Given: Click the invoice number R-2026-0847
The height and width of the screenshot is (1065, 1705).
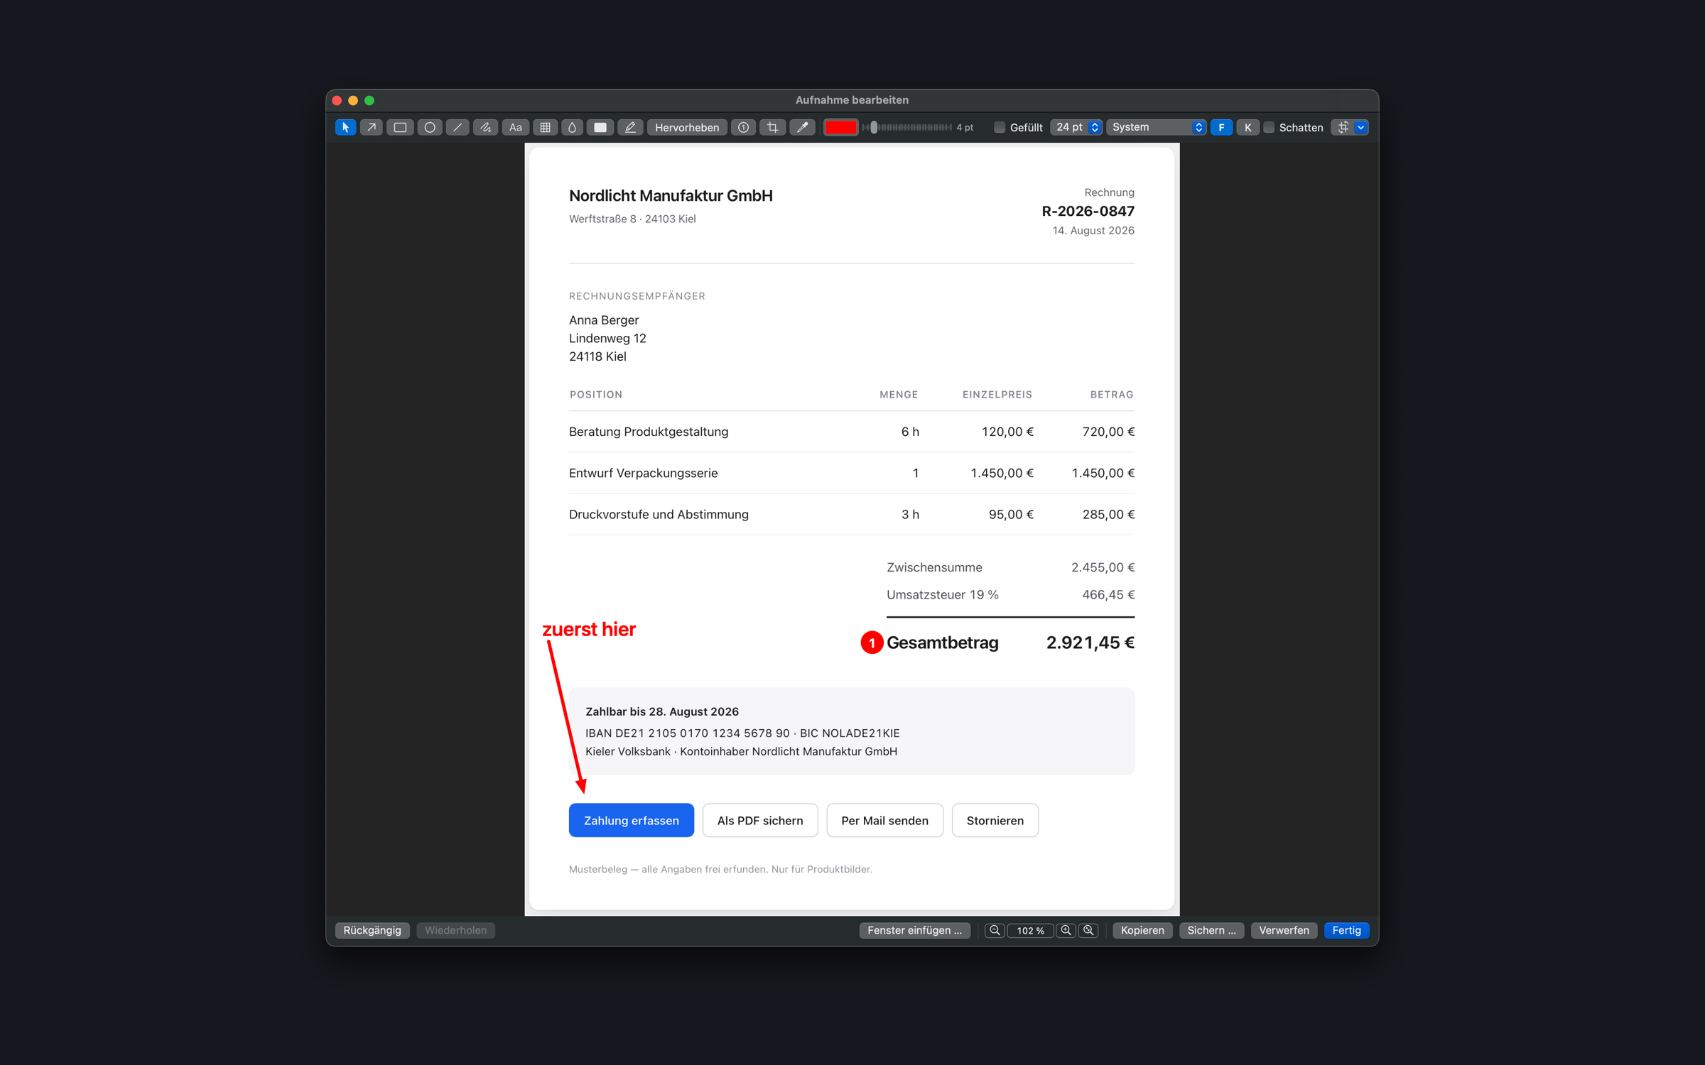Looking at the screenshot, I should [1088, 211].
